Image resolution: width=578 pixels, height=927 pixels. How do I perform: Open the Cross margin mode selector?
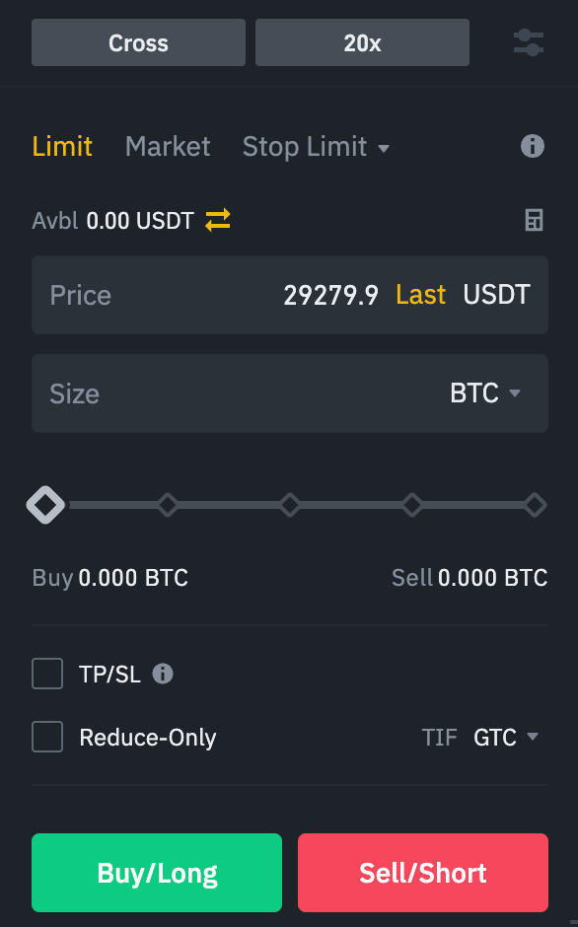(x=138, y=42)
